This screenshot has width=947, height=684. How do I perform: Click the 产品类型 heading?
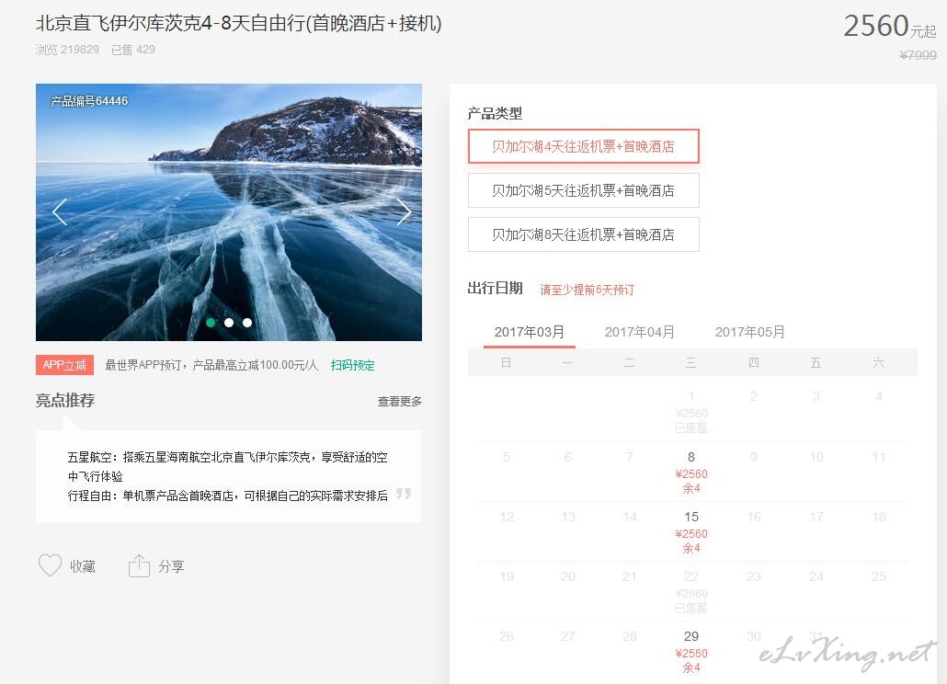pyautogui.click(x=495, y=113)
